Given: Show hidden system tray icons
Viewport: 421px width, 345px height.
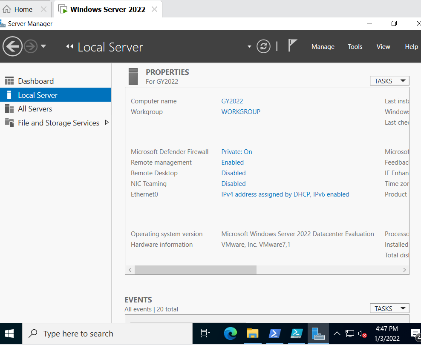Looking at the screenshot, I should click(337, 334).
